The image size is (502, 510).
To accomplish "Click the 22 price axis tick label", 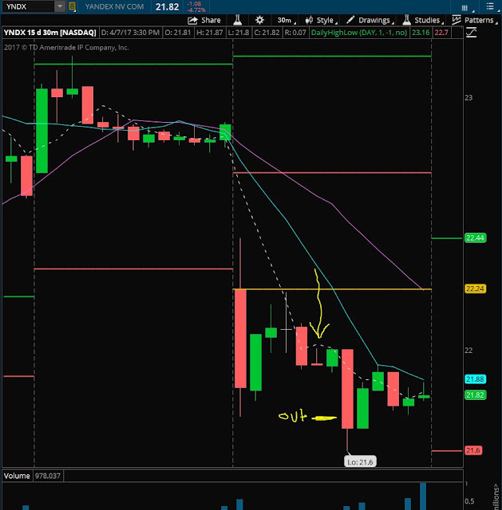I will (468, 351).
